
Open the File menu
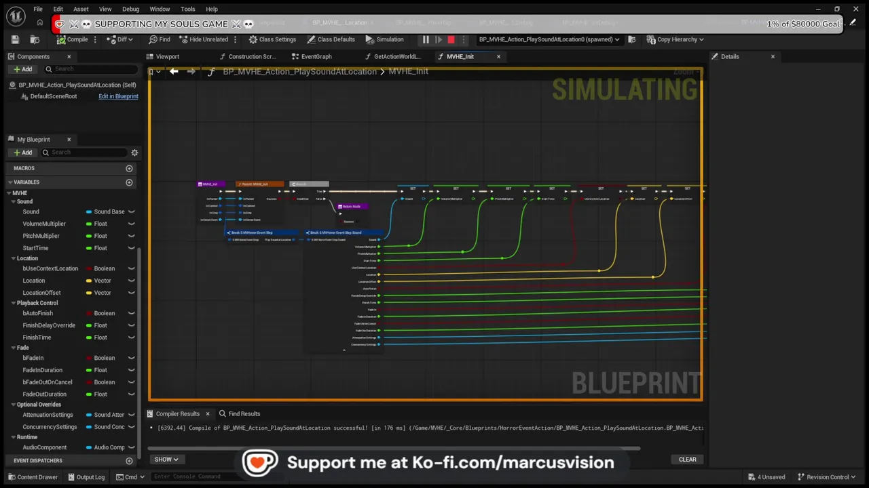tap(38, 9)
